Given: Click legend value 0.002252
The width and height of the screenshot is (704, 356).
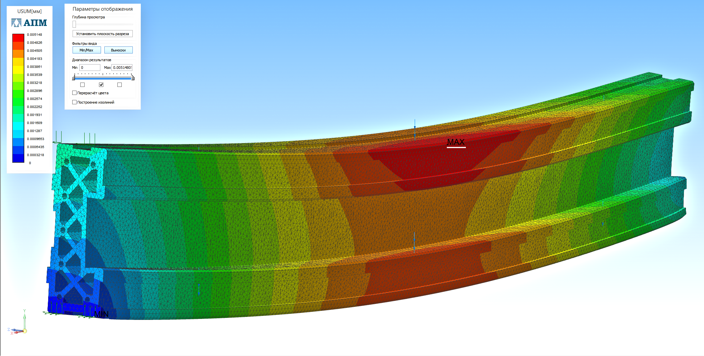Looking at the screenshot, I should 34,107.
